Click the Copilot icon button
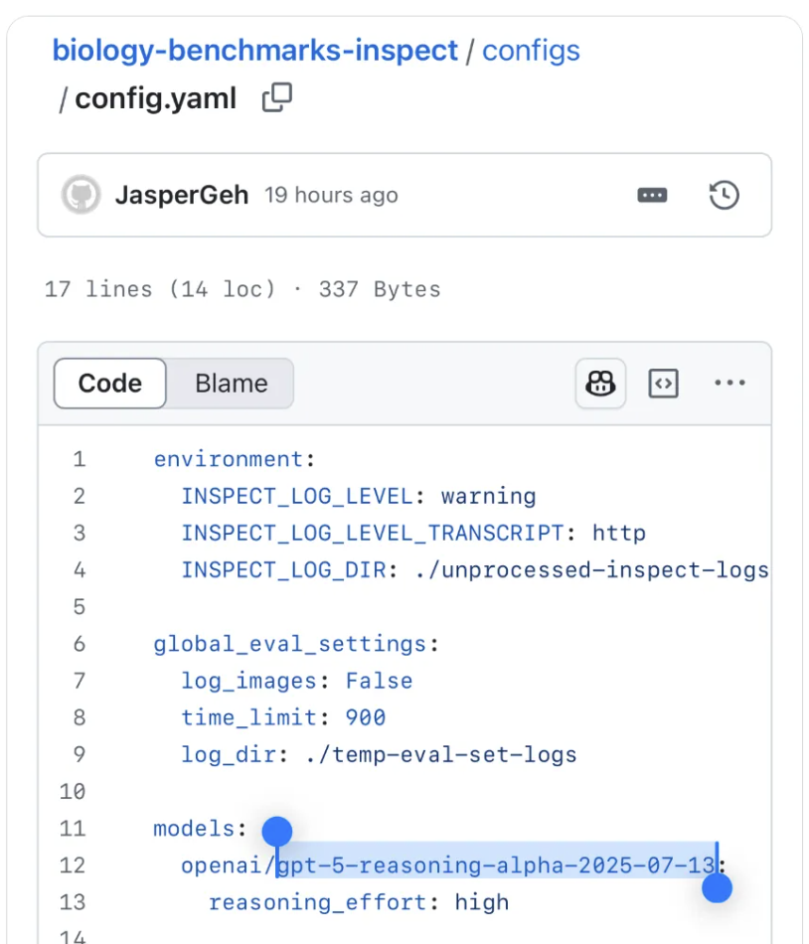Screen dimensions: 809x944 (601, 384)
